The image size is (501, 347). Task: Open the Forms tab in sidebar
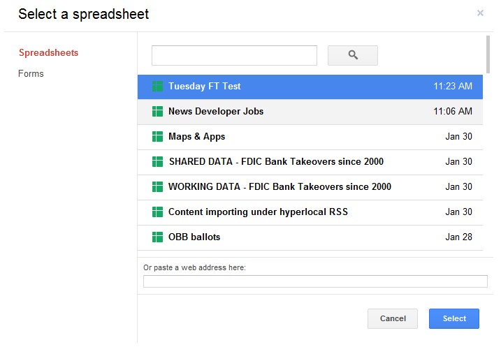(31, 74)
